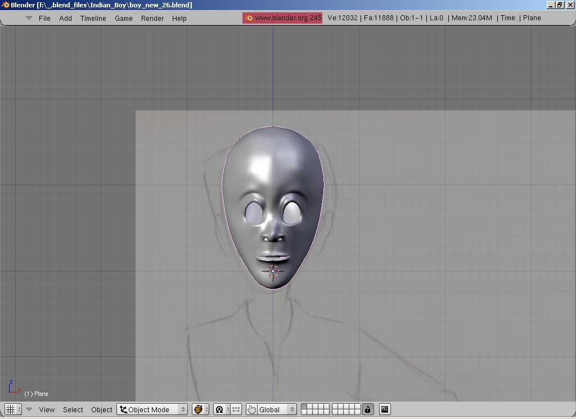Toggle the layer lock icon
The height and width of the screenshot is (419, 576).
click(367, 409)
